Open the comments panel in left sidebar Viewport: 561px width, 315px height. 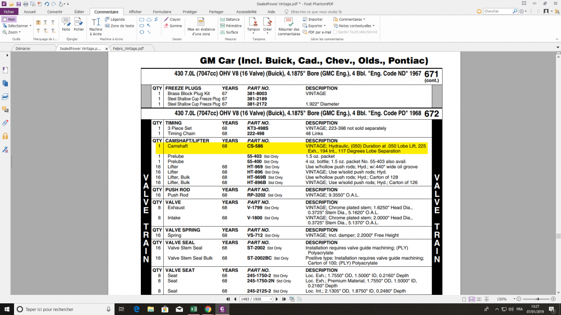(x=6, y=110)
